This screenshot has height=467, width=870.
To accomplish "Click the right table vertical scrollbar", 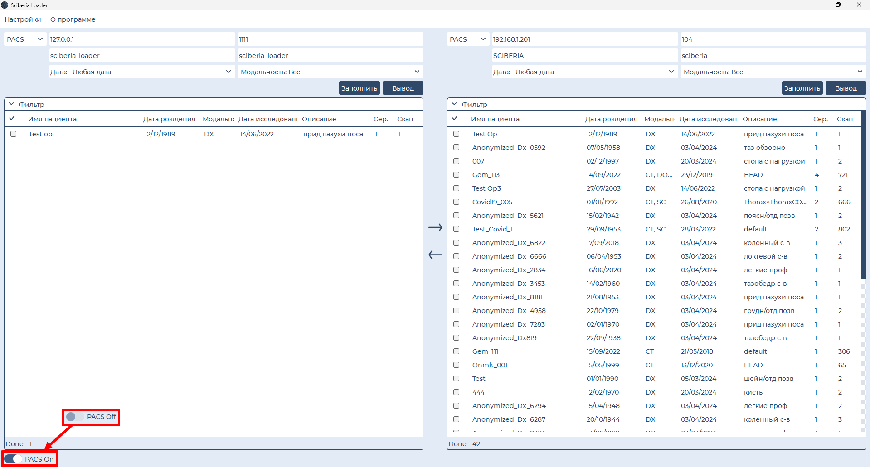I will [863, 195].
